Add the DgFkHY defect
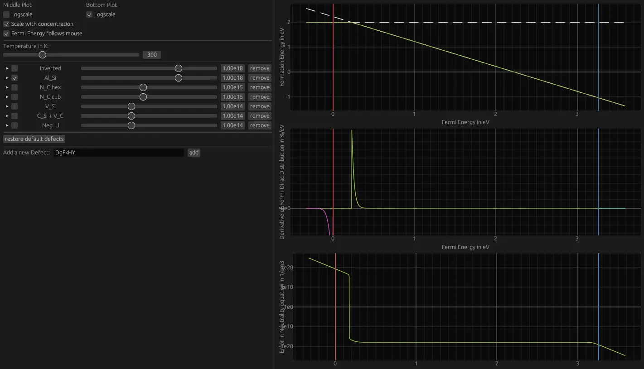This screenshot has height=369, width=644. pyautogui.click(x=194, y=153)
